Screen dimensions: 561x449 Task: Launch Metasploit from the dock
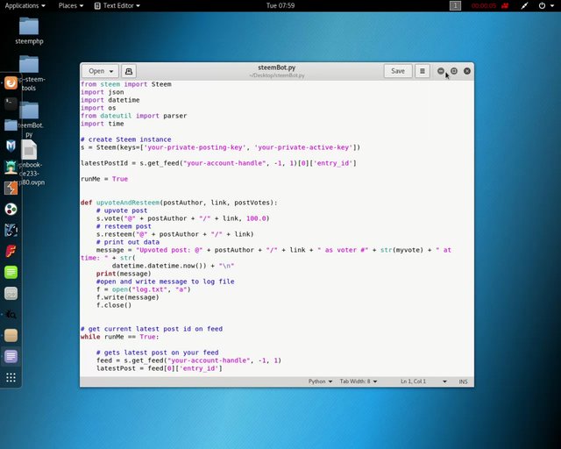11,146
